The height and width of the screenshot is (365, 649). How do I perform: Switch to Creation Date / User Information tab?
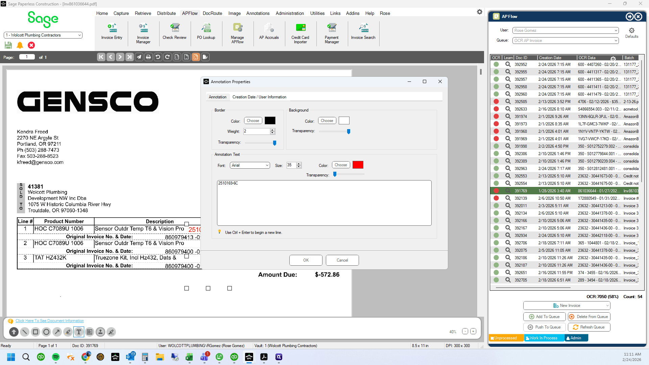[259, 97]
